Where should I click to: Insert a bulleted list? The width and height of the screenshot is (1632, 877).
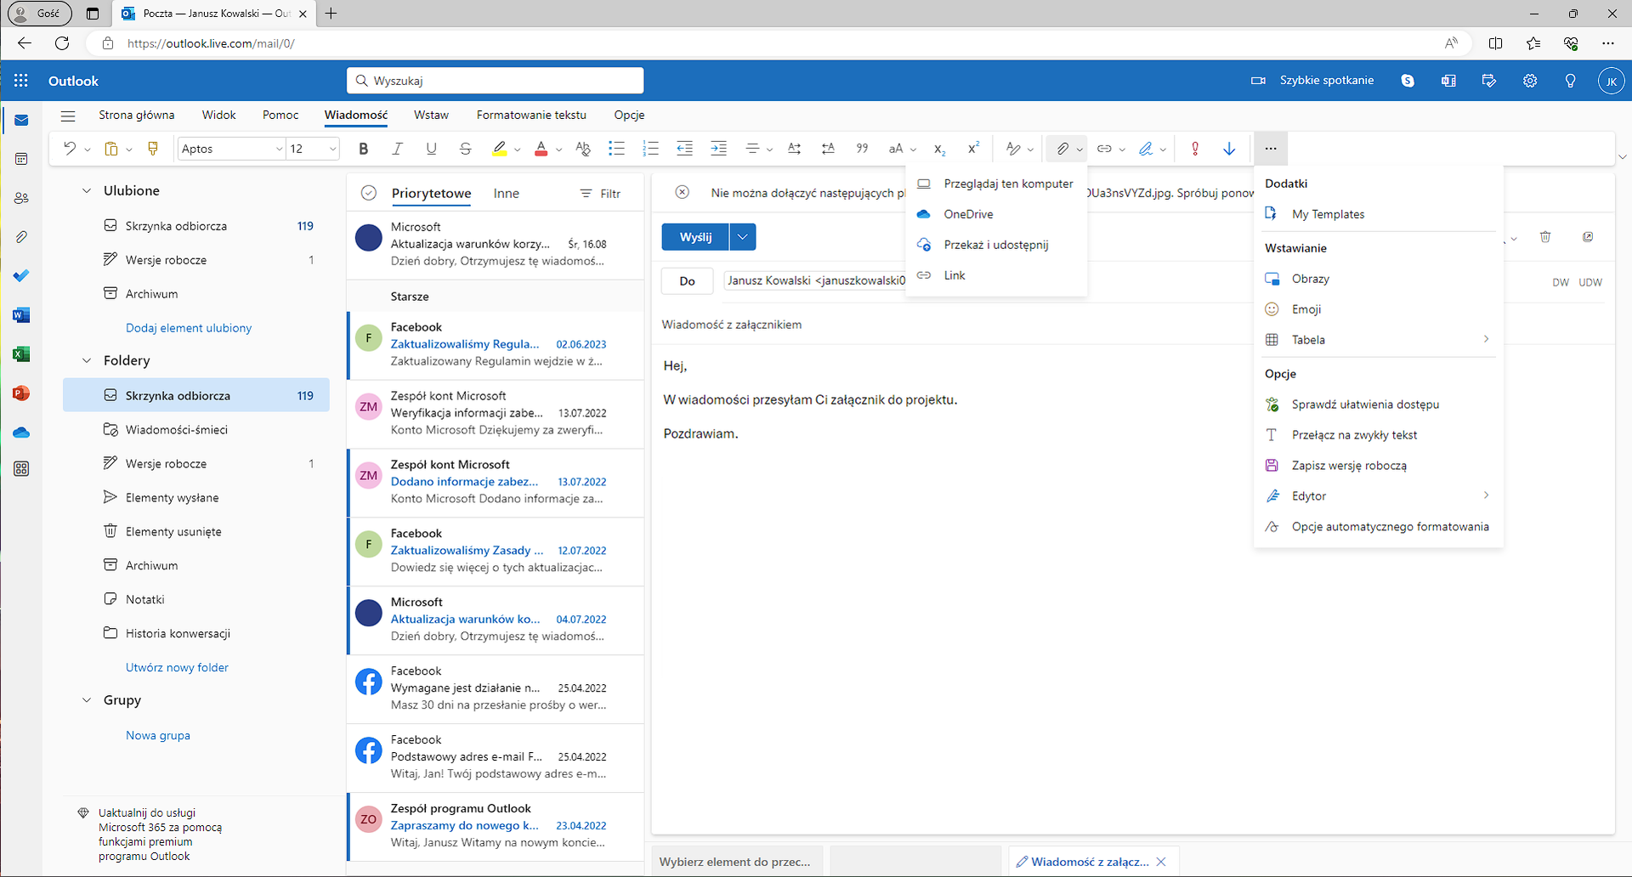616,149
